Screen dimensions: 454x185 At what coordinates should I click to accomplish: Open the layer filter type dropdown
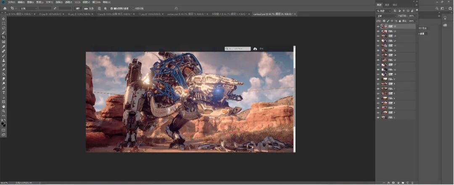384,11
